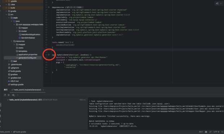
Task: Open application.properties file
Action: [27, 54]
